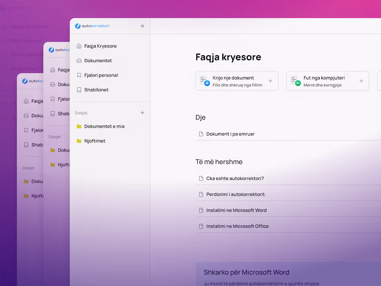Viewport: 381px width, 286px height.
Task: Click the Shabllonet book icon
Action: click(79, 90)
